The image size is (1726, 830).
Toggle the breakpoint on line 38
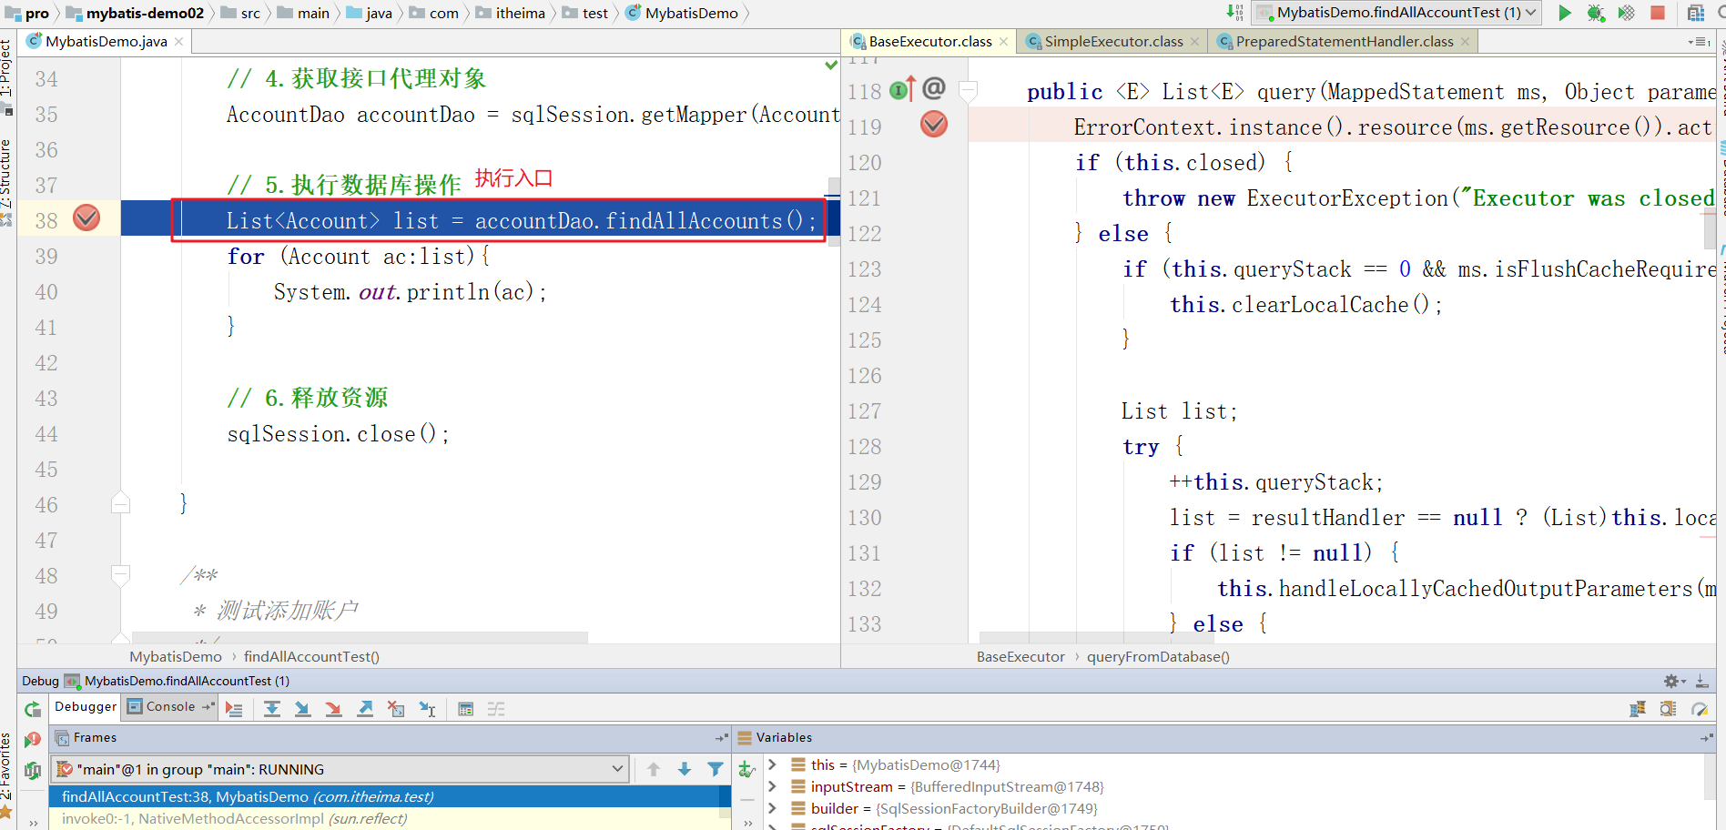tap(86, 218)
